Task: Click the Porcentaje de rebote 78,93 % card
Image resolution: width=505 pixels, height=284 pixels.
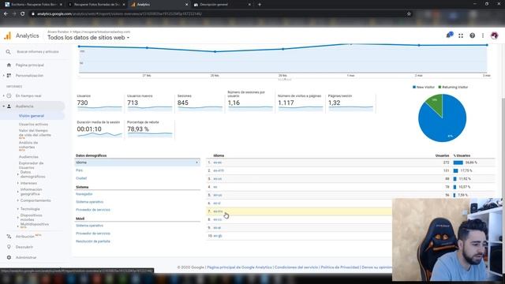Action: point(150,129)
